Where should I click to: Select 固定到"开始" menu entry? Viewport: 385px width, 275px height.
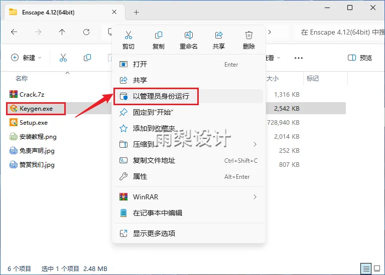[x=188, y=112]
